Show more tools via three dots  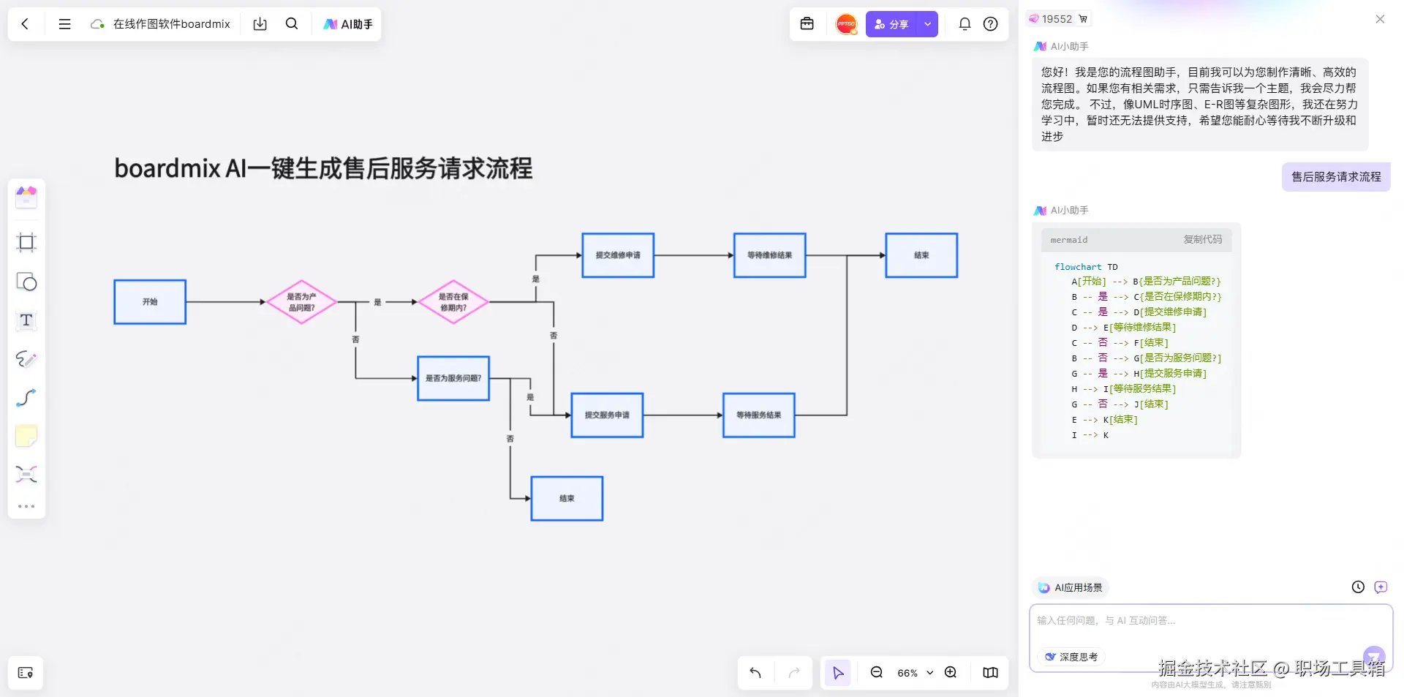coord(26,506)
